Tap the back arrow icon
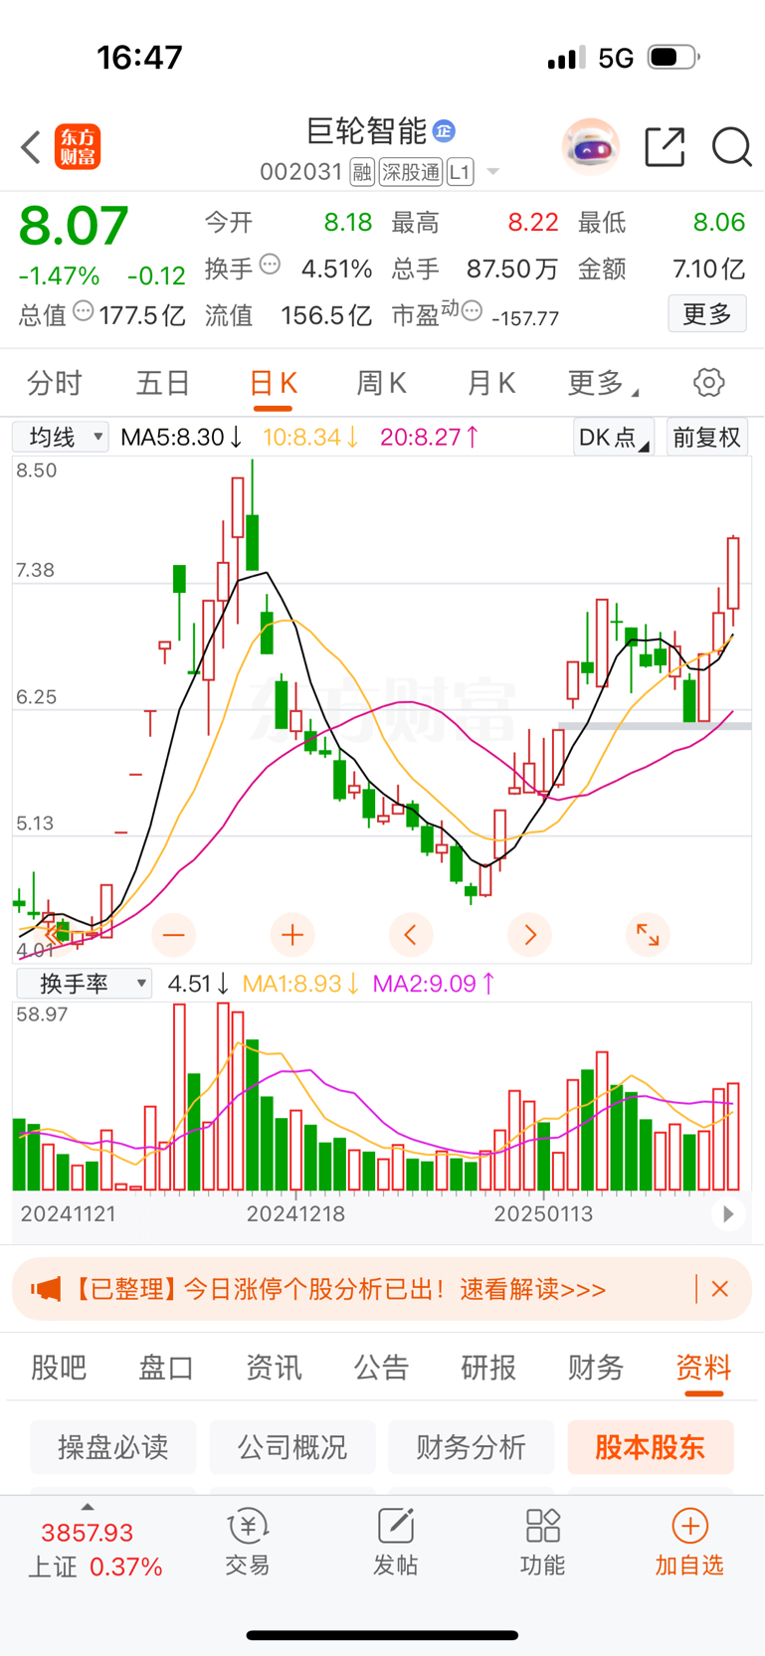Screen dimensions: 765x1656 (x=31, y=147)
